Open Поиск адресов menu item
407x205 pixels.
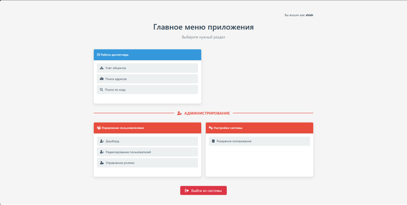pos(147,79)
